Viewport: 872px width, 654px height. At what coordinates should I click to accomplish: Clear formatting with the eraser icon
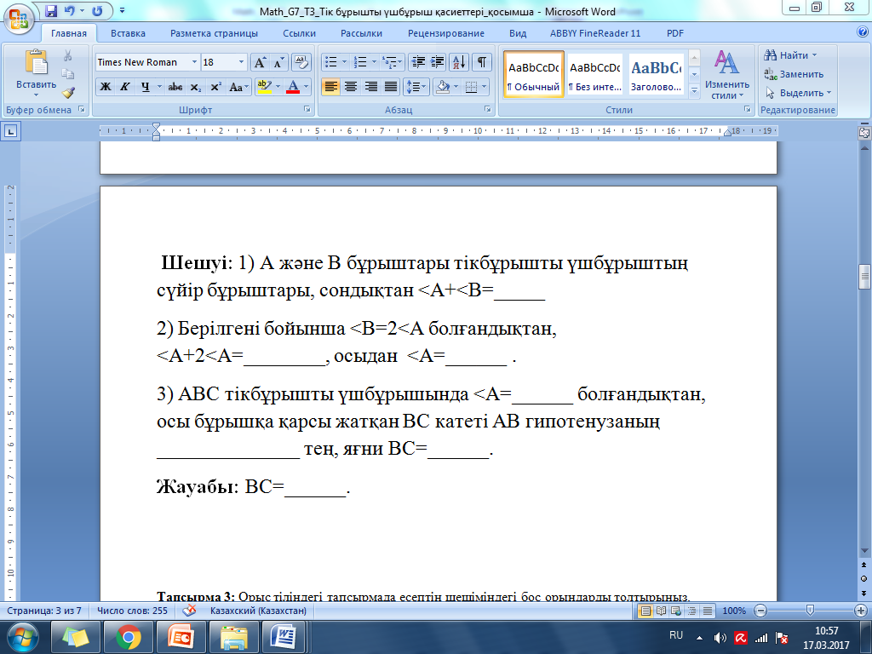[301, 62]
